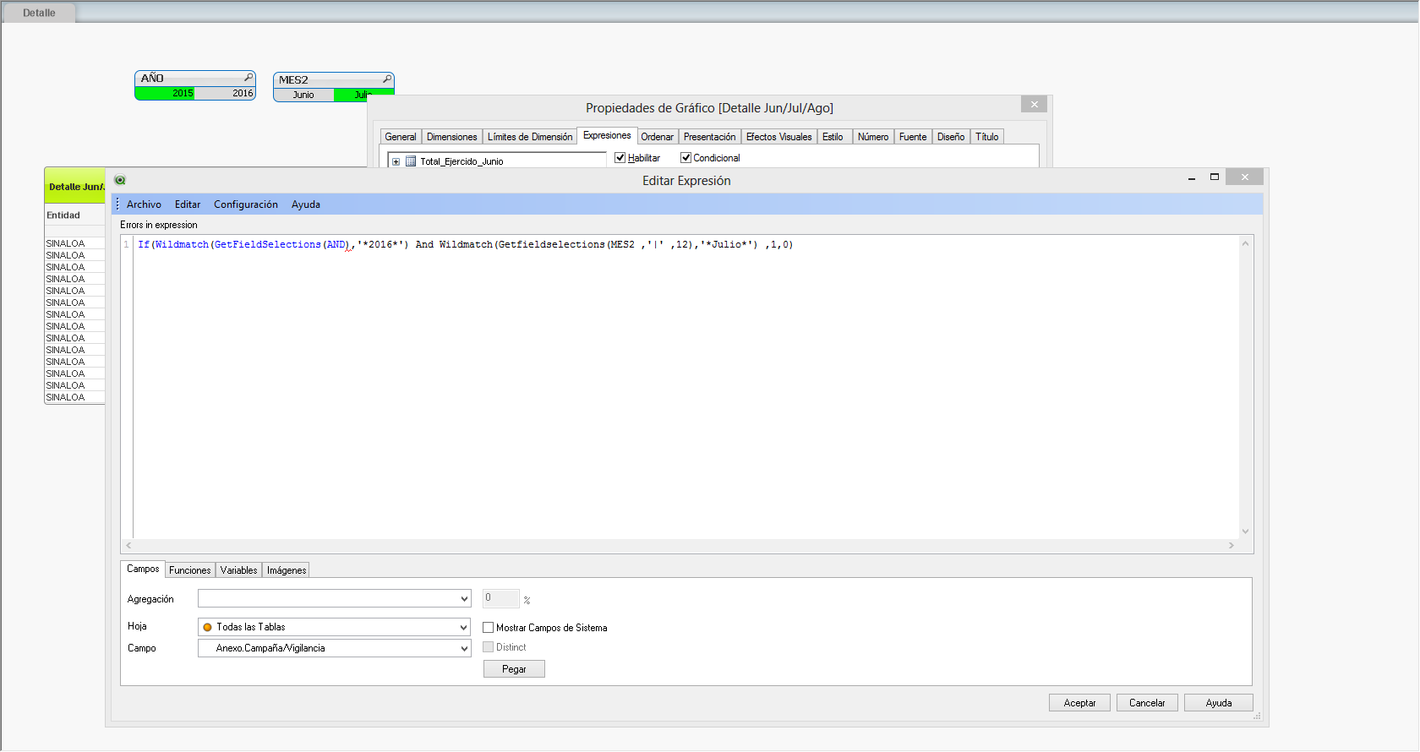Open the Ayuda menu
The image size is (1420, 752).
pos(306,204)
